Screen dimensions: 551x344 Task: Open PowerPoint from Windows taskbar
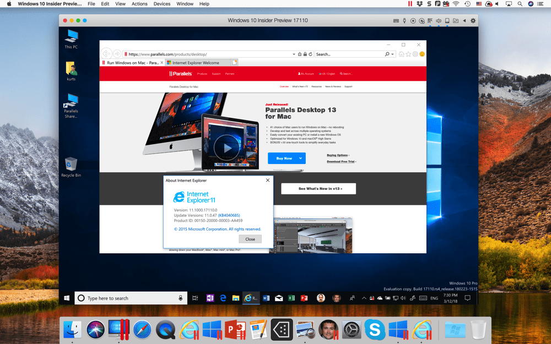[304, 298]
